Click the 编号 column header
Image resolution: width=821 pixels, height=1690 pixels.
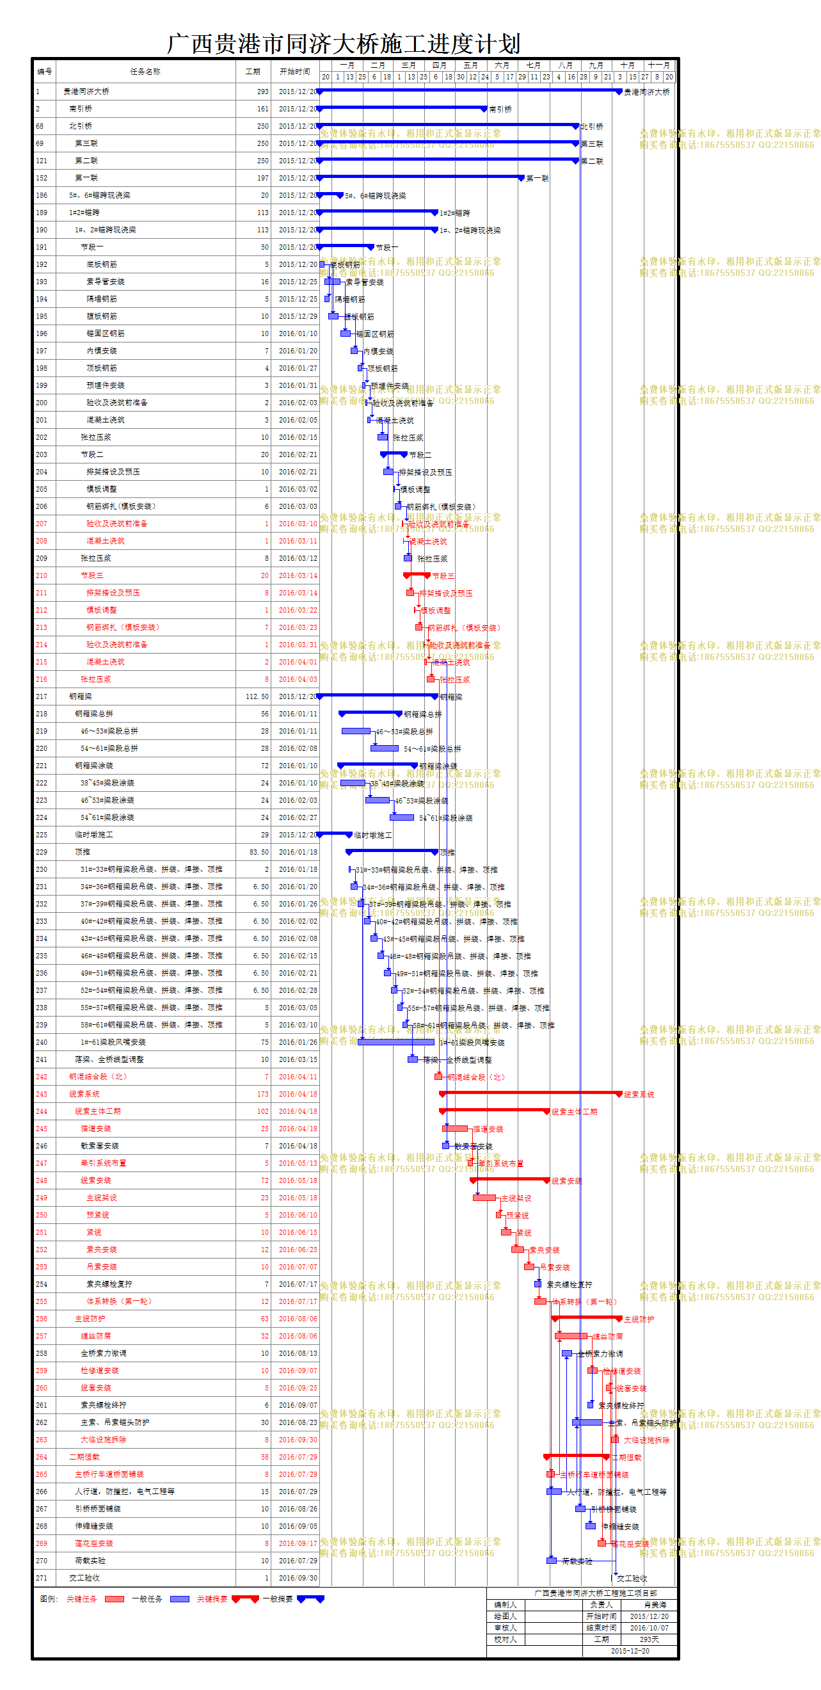pyautogui.click(x=45, y=72)
